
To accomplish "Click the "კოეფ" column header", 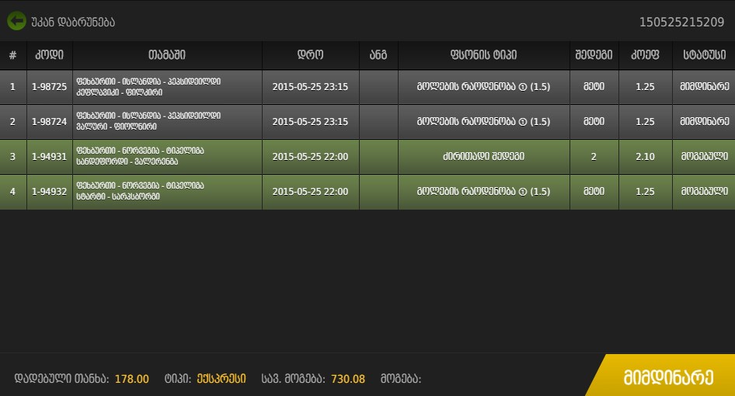I will tap(645, 55).
